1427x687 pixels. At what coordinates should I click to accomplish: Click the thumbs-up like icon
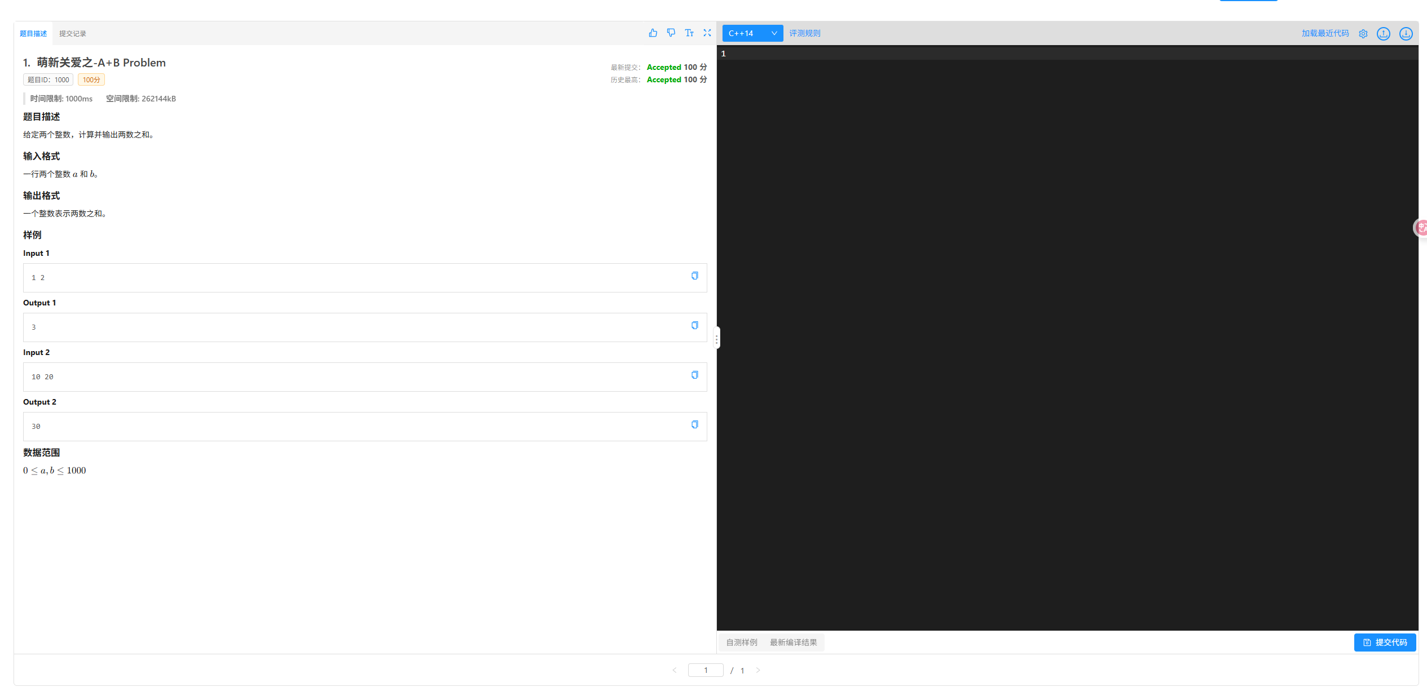pos(653,33)
